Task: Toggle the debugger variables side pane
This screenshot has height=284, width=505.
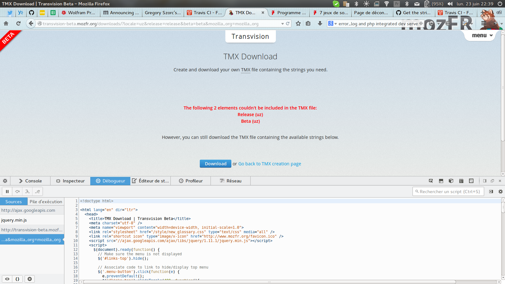Action: pos(491,192)
